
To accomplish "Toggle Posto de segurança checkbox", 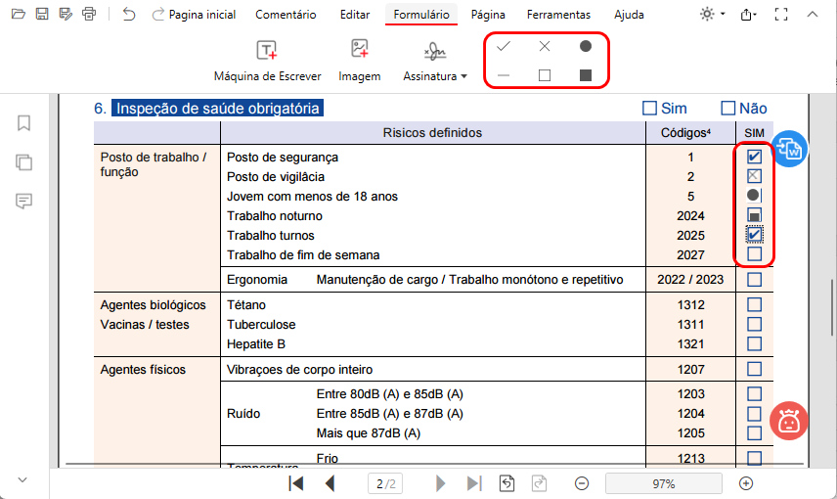I will coord(754,157).
